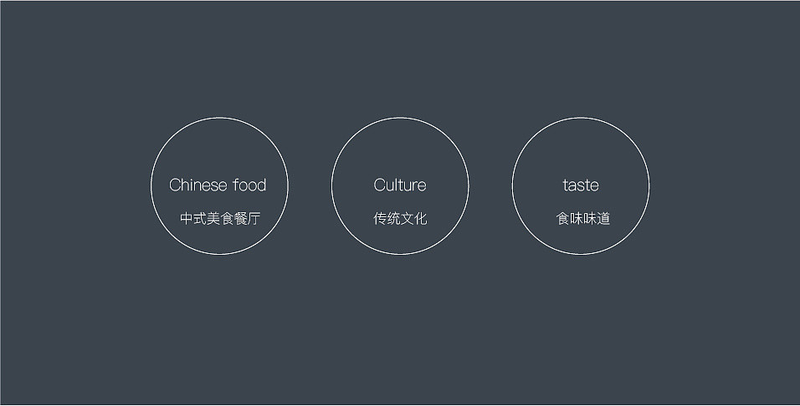
Task: Click the 味道 characters under taste
Action: pyautogui.click(x=597, y=219)
